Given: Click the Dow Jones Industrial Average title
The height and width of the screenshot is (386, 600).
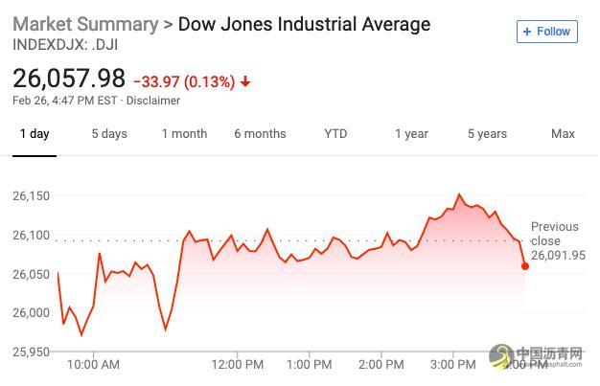Looking at the screenshot, I should click(x=304, y=24).
